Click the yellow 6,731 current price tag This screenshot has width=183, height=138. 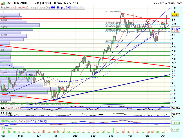(x=175, y=15)
